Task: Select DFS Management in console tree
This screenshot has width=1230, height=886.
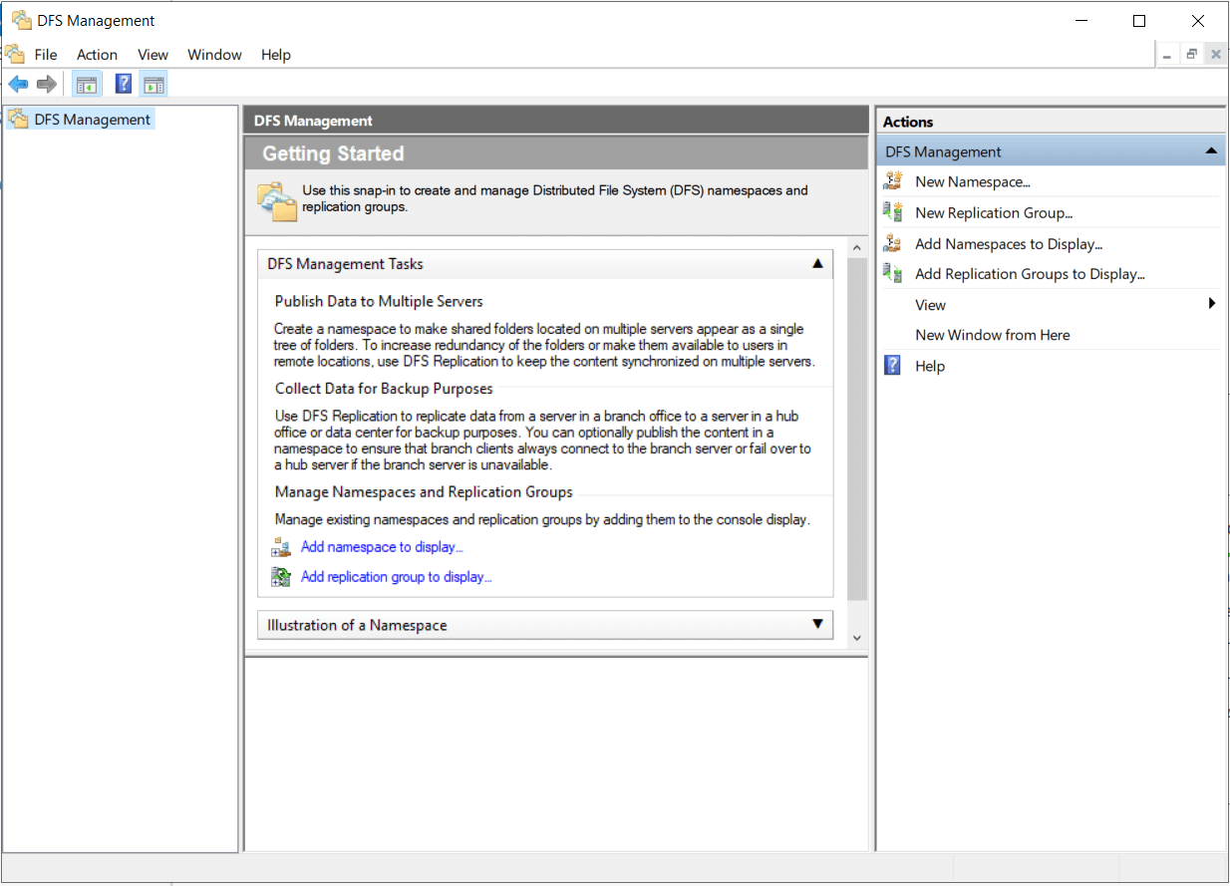Action: tap(93, 120)
